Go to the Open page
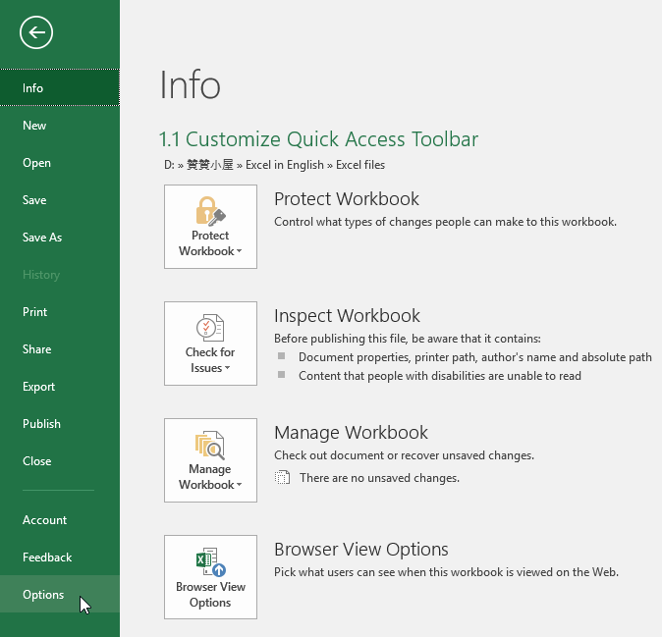The width and height of the screenshot is (662, 637). (60, 163)
